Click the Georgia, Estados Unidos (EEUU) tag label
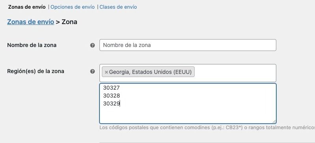The height and width of the screenshot is (143, 315). click(150, 72)
